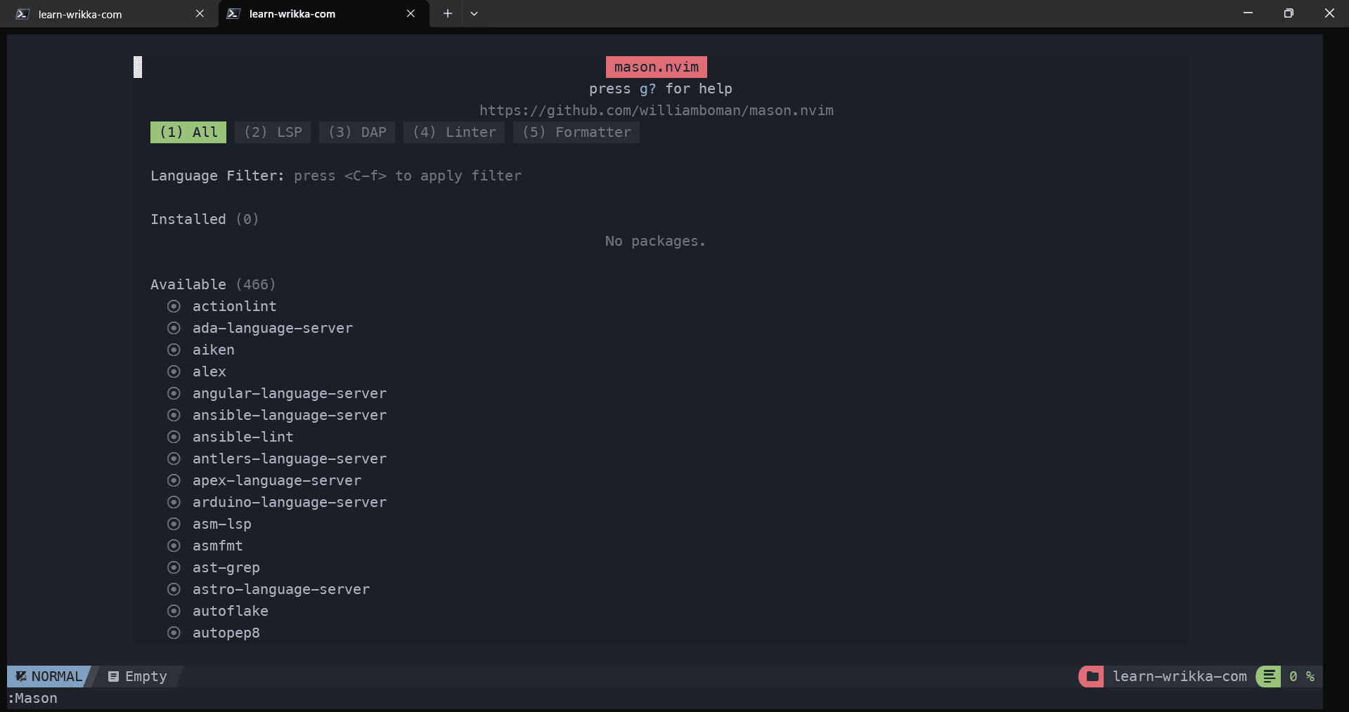Switch to the (3) DAP tab
Image resolution: width=1349 pixels, height=712 pixels.
(x=357, y=132)
